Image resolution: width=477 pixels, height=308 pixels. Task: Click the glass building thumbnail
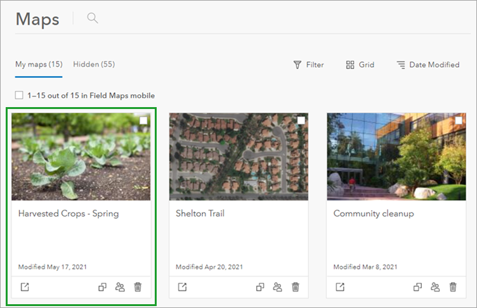396,157
